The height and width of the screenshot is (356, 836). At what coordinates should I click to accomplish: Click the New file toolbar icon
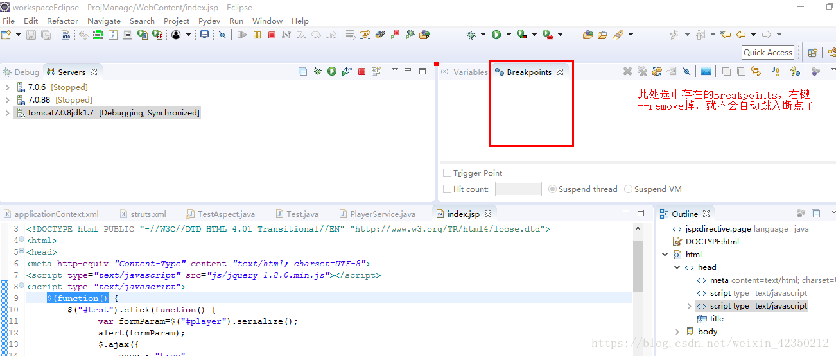pos(6,35)
